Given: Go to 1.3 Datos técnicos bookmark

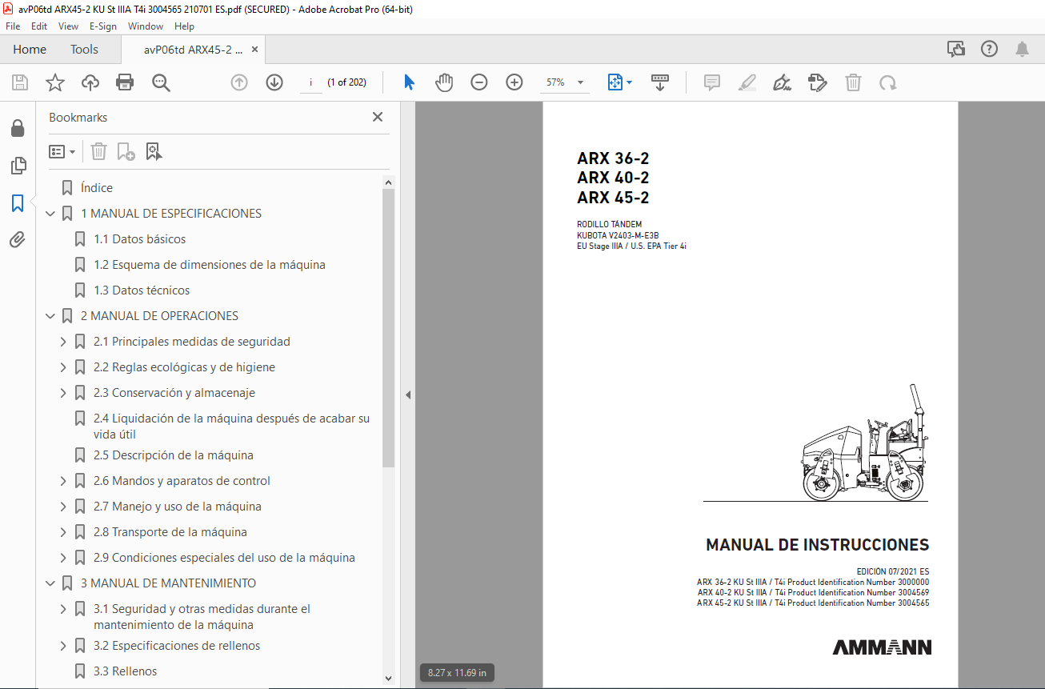Looking at the screenshot, I should coord(142,290).
